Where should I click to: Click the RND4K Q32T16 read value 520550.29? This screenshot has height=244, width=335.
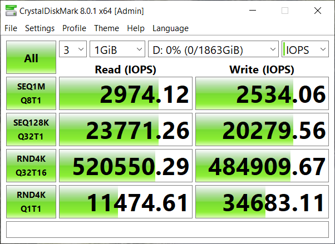tap(126, 166)
